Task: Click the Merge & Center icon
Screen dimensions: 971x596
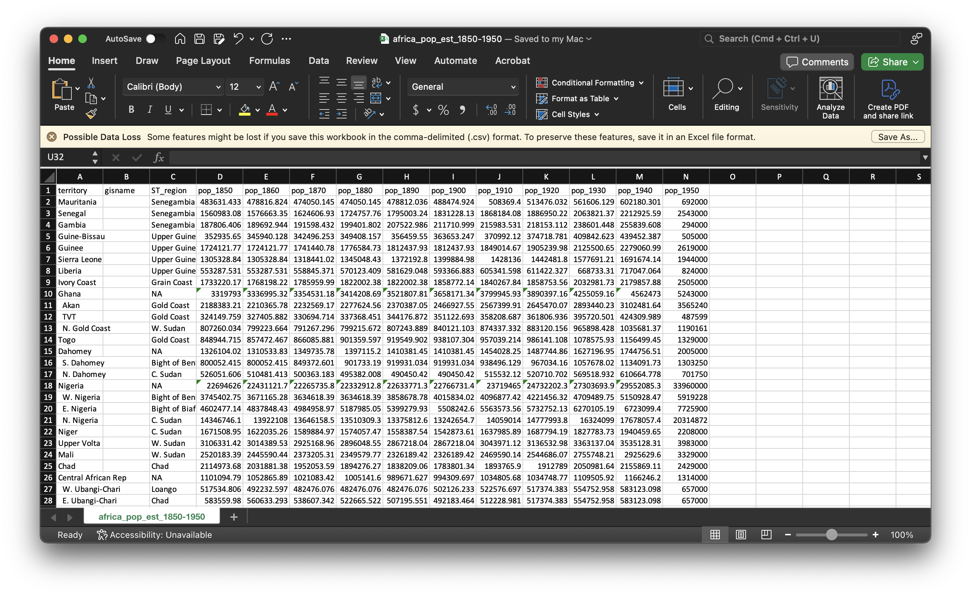Action: (376, 98)
